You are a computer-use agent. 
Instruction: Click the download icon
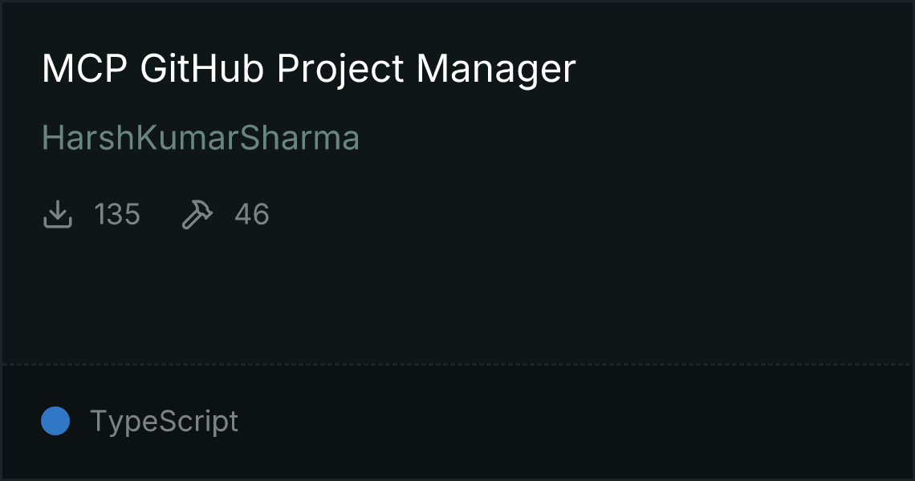tap(57, 215)
